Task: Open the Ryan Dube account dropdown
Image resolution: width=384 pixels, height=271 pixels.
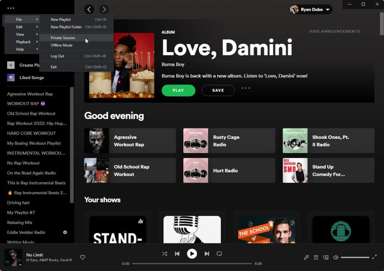Action: pyautogui.click(x=311, y=9)
